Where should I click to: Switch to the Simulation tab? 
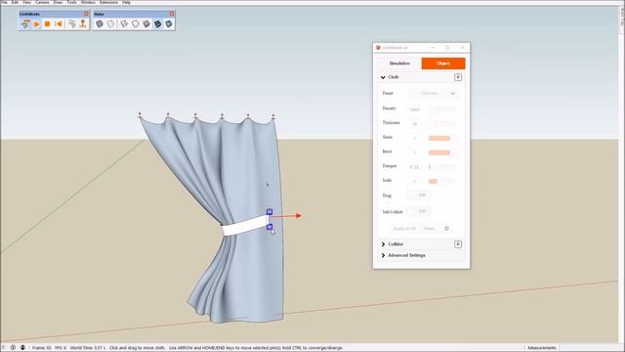[399, 64]
